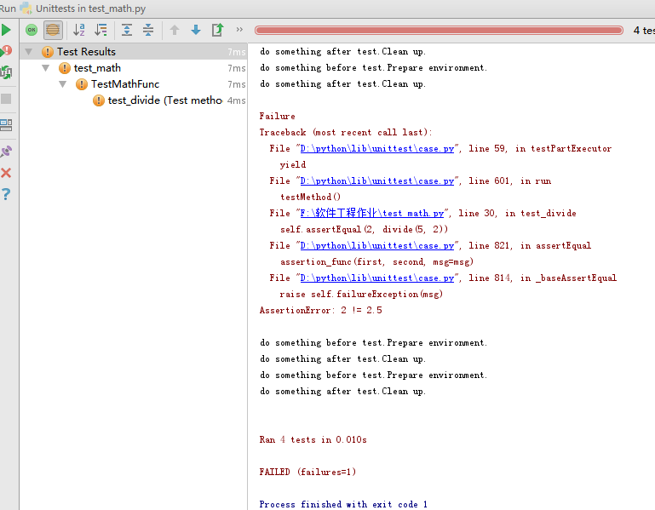Sort tests by duration
655x510 pixels.
pos(101,30)
